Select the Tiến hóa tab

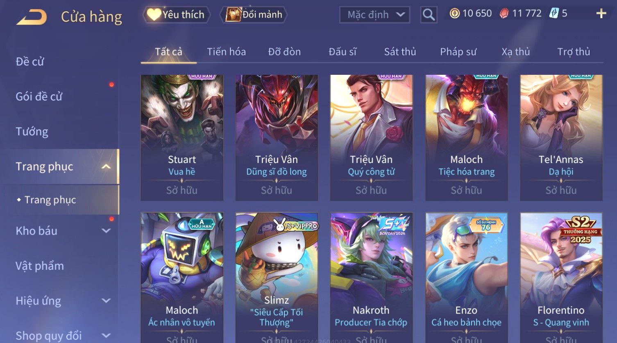(x=226, y=52)
